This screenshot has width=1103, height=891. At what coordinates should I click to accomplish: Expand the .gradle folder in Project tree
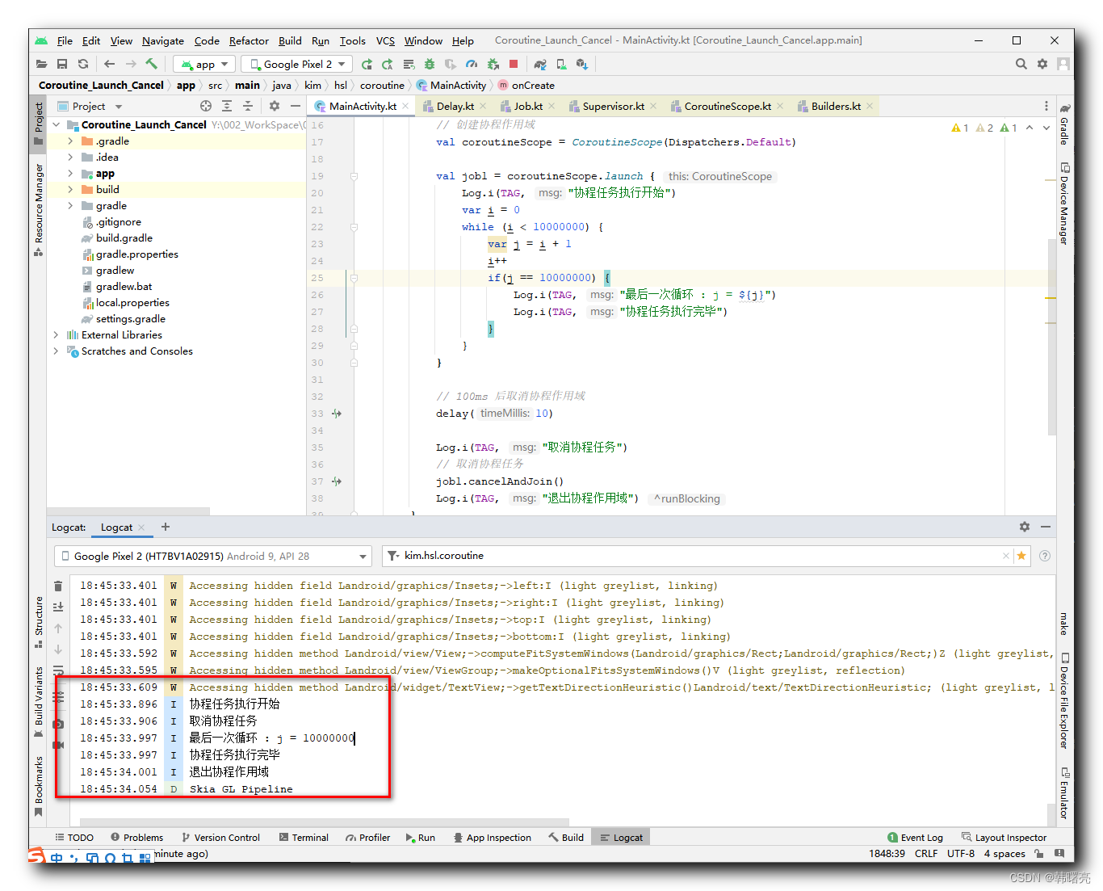[x=71, y=141]
